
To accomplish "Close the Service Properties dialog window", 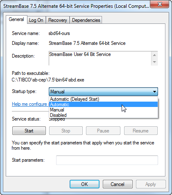I will point(160,5).
